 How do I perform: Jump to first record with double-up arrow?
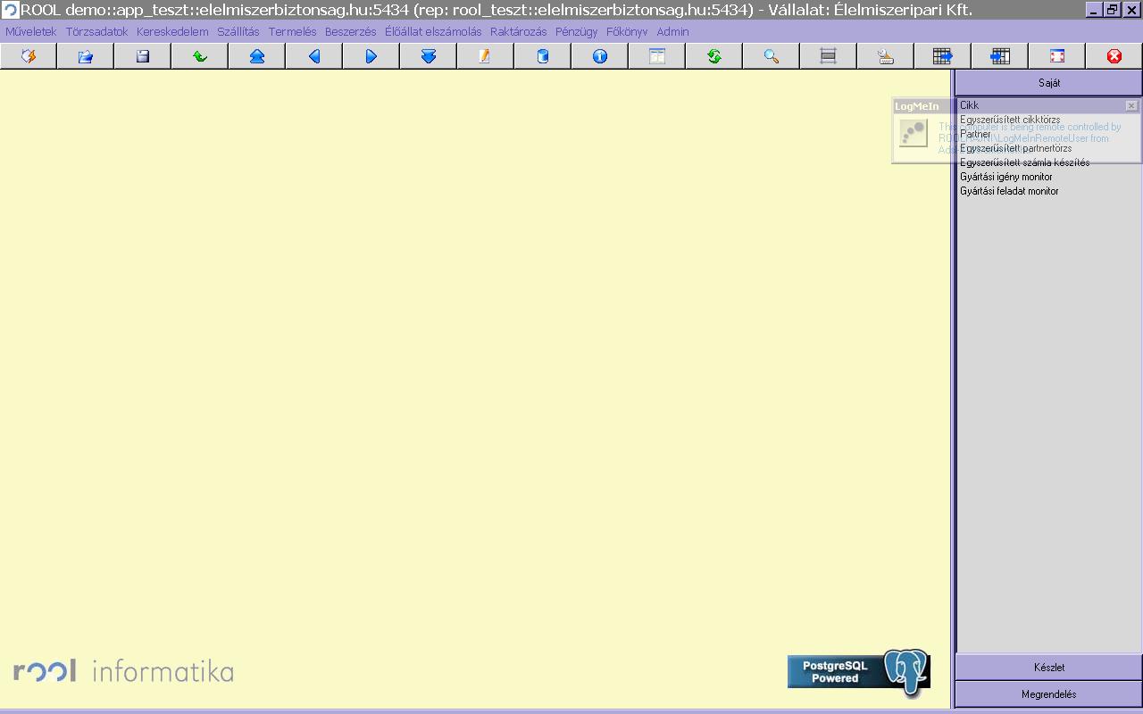256,56
